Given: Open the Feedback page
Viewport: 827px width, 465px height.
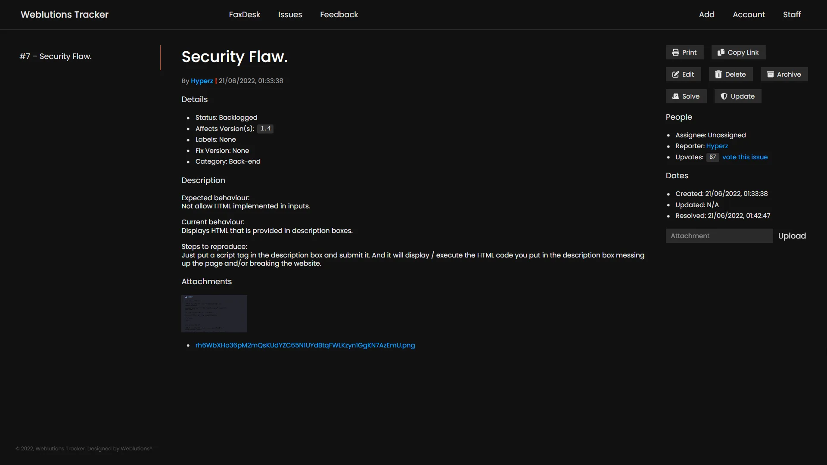Looking at the screenshot, I should pyautogui.click(x=339, y=14).
